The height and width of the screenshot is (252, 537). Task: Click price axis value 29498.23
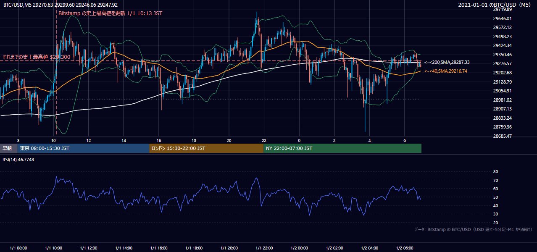(x=503, y=37)
